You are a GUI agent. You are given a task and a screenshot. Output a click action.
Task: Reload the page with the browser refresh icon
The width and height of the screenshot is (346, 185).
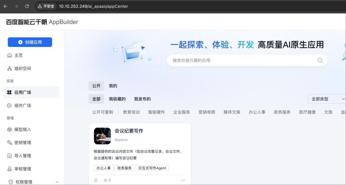click(27, 6)
